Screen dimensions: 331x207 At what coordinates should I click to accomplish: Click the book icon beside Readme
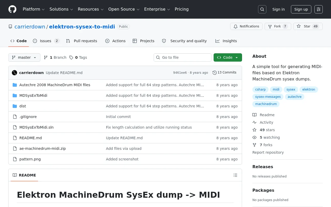[254, 115]
